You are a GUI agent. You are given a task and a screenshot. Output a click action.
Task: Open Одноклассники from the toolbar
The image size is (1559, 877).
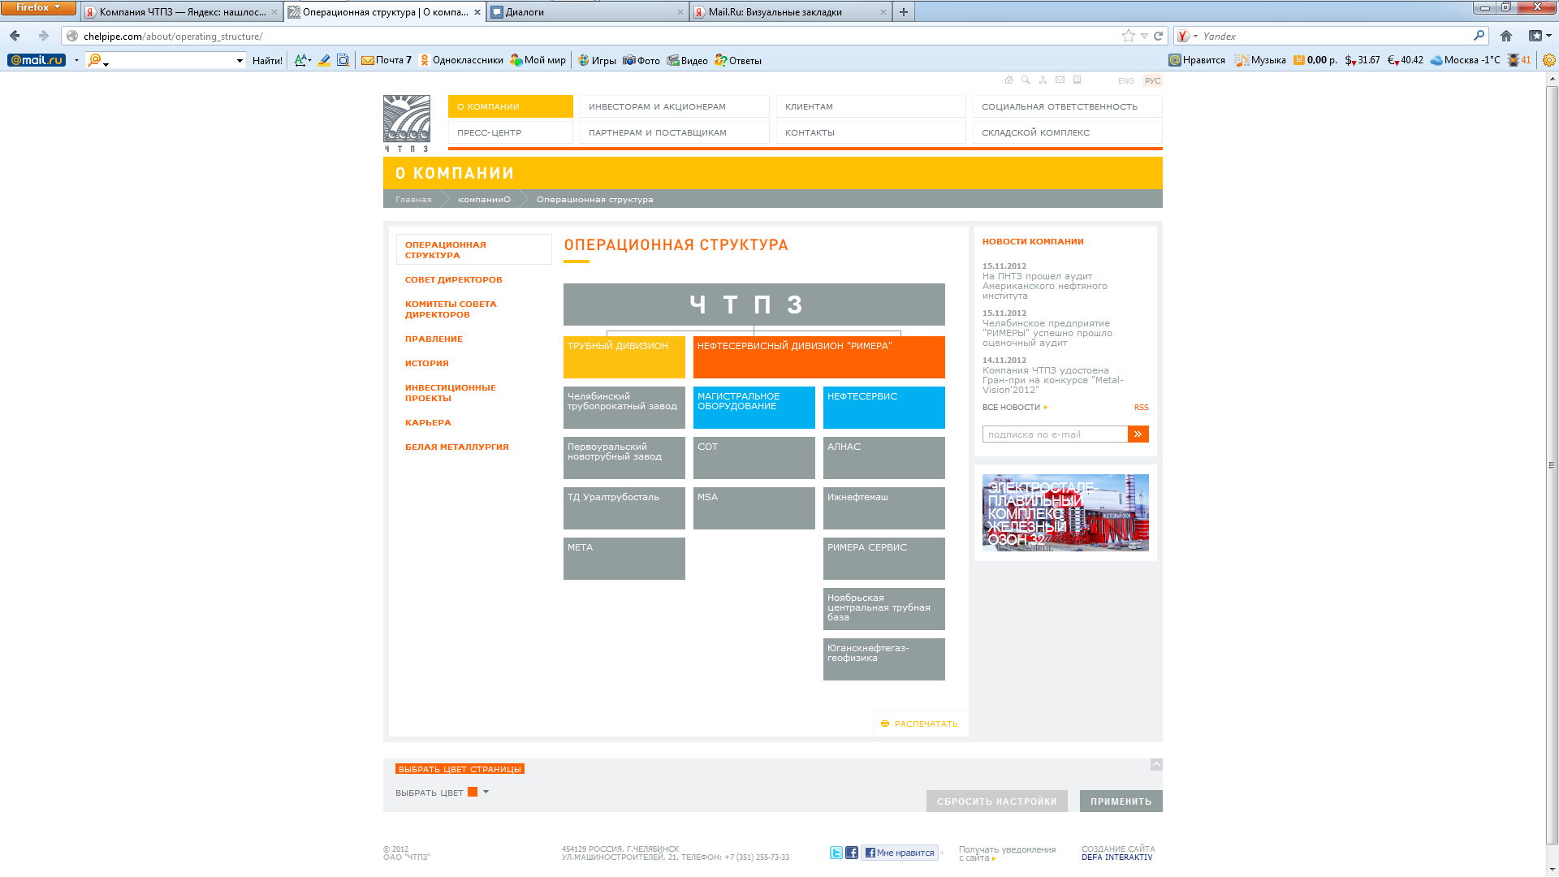point(461,60)
